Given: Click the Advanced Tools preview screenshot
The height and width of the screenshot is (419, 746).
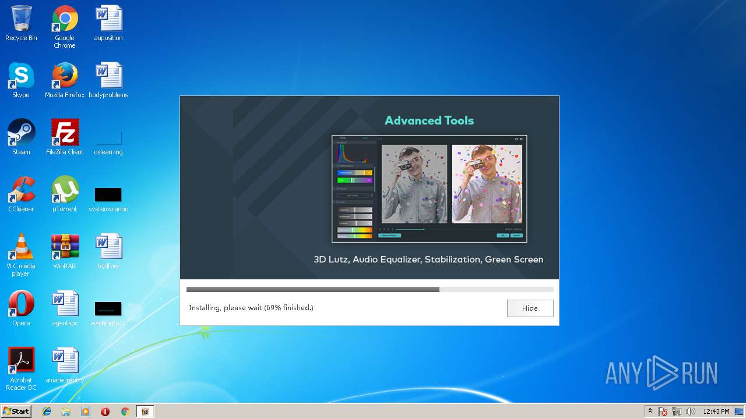Looking at the screenshot, I should click(429, 189).
